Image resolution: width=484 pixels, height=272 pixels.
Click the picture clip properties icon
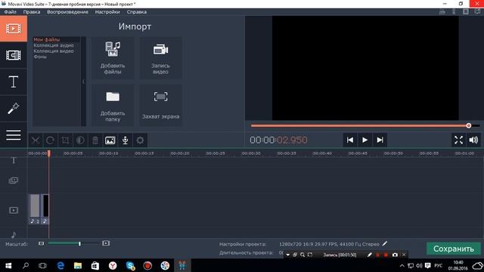coord(110,141)
